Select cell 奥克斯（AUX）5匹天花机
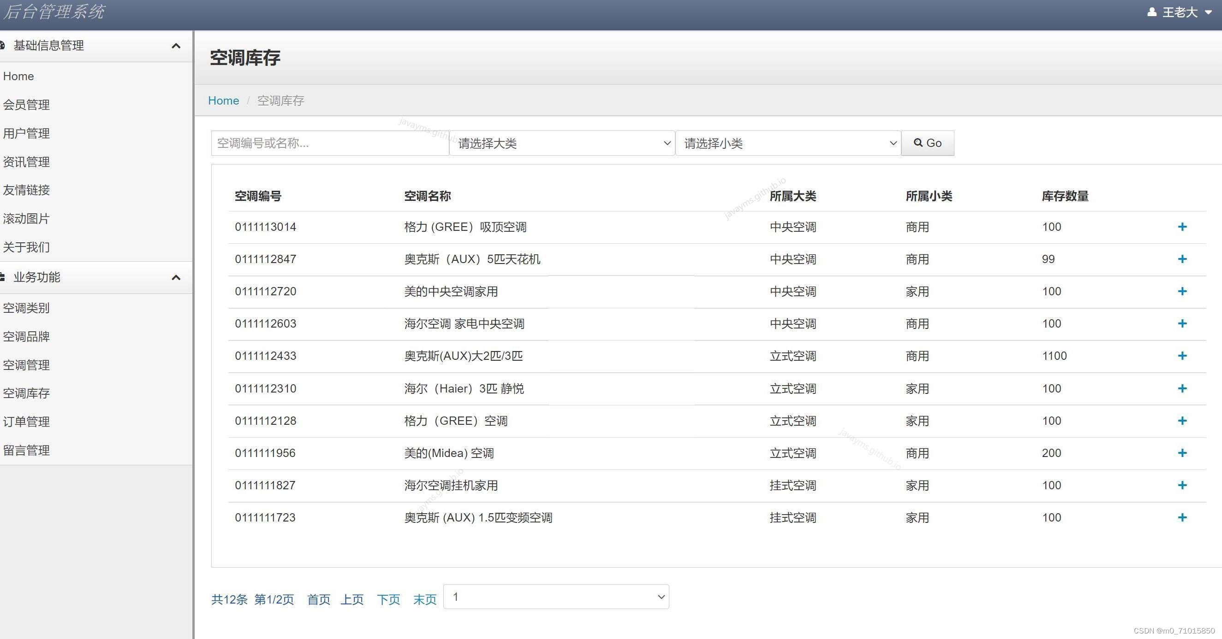 pos(472,259)
